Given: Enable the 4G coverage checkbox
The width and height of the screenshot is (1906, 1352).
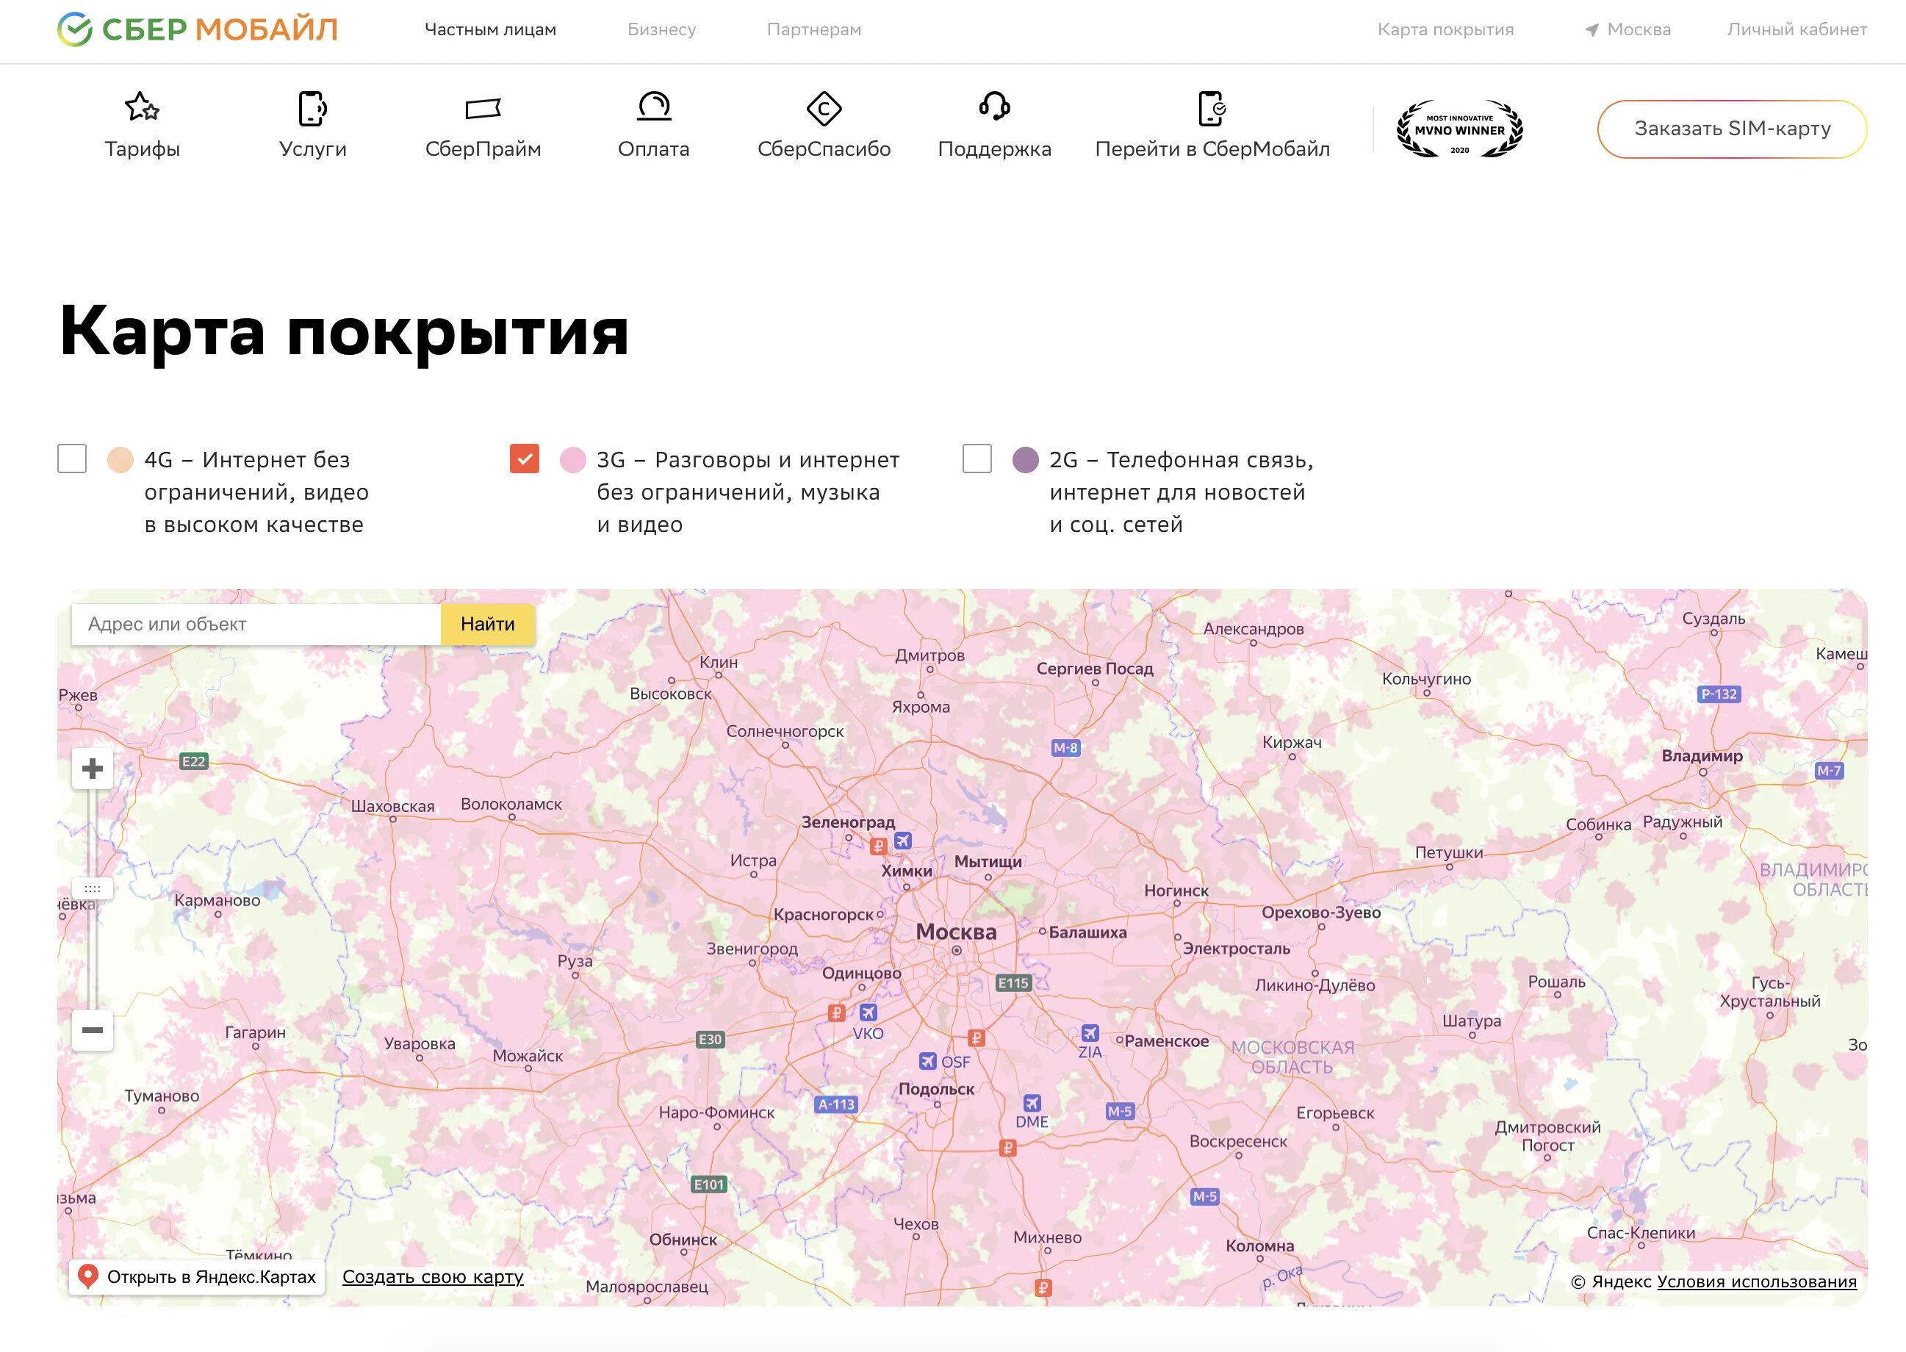Looking at the screenshot, I should click(73, 459).
